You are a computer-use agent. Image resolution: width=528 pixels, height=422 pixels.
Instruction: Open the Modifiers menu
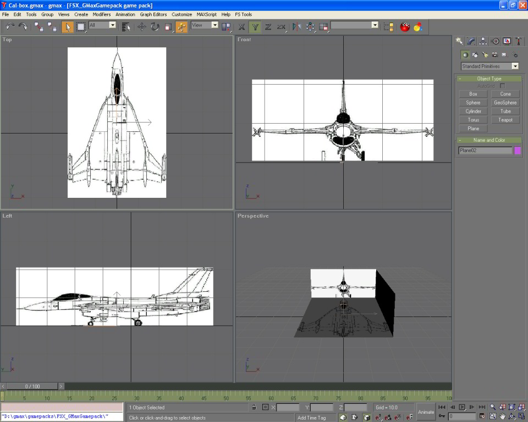pos(101,14)
